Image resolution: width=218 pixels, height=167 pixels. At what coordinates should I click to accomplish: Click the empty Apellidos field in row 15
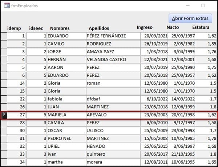click(x=113, y=91)
